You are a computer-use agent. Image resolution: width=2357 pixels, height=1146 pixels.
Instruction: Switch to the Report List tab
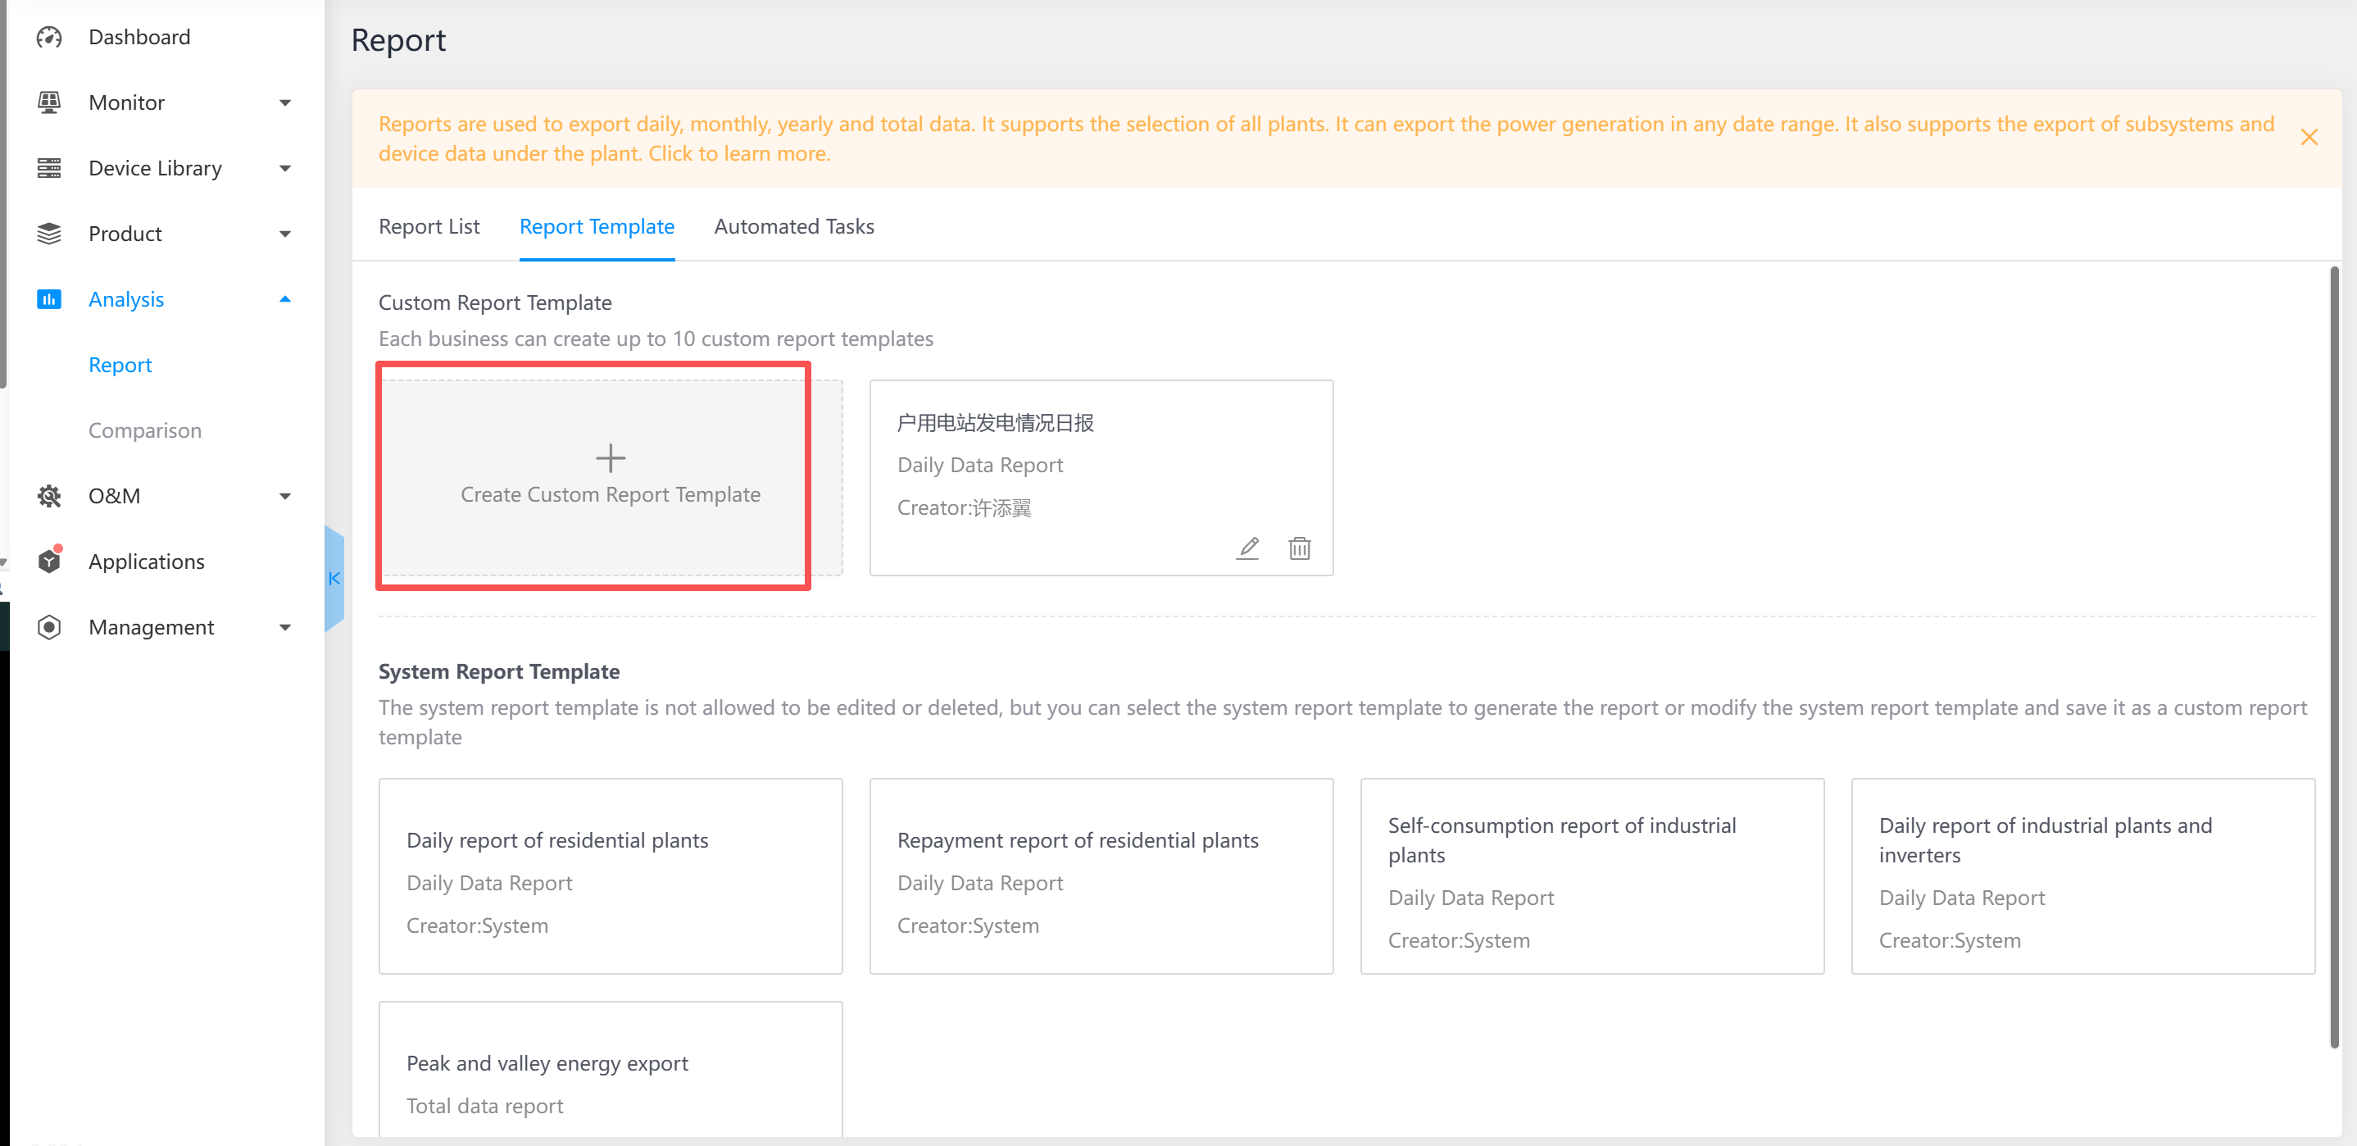coord(429,226)
